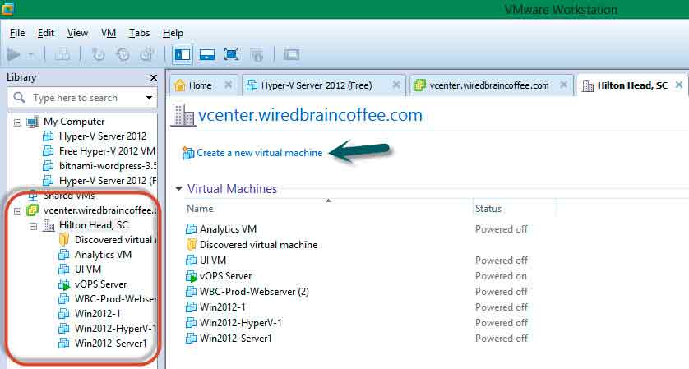The image size is (689, 369).
Task: Open the Help menu
Action: 173,33
